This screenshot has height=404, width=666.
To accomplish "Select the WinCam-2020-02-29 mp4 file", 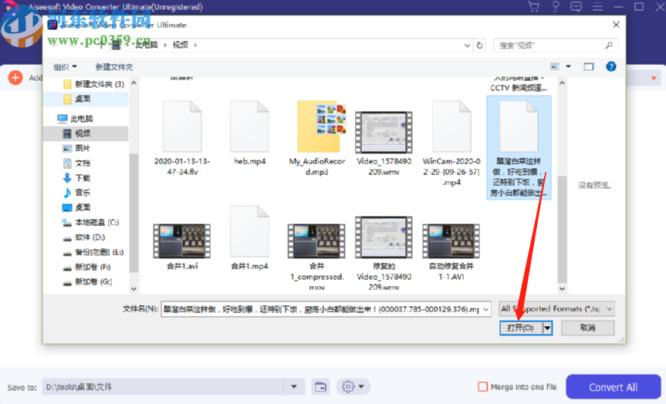I will pos(451,143).
